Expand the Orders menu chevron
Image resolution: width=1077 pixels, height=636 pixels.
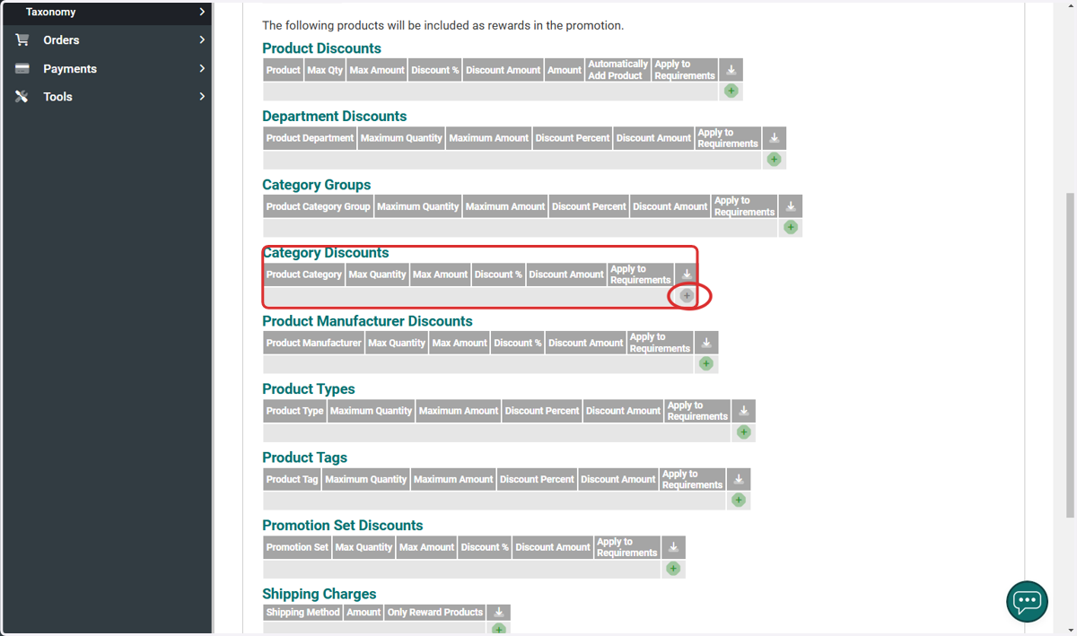click(x=202, y=39)
